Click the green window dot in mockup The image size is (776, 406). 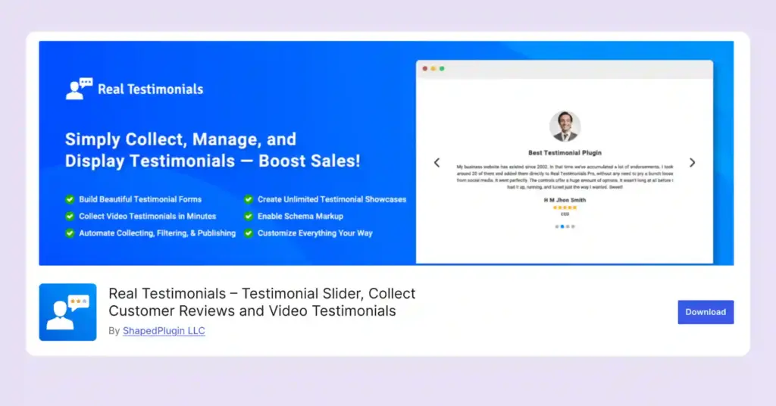coord(442,69)
